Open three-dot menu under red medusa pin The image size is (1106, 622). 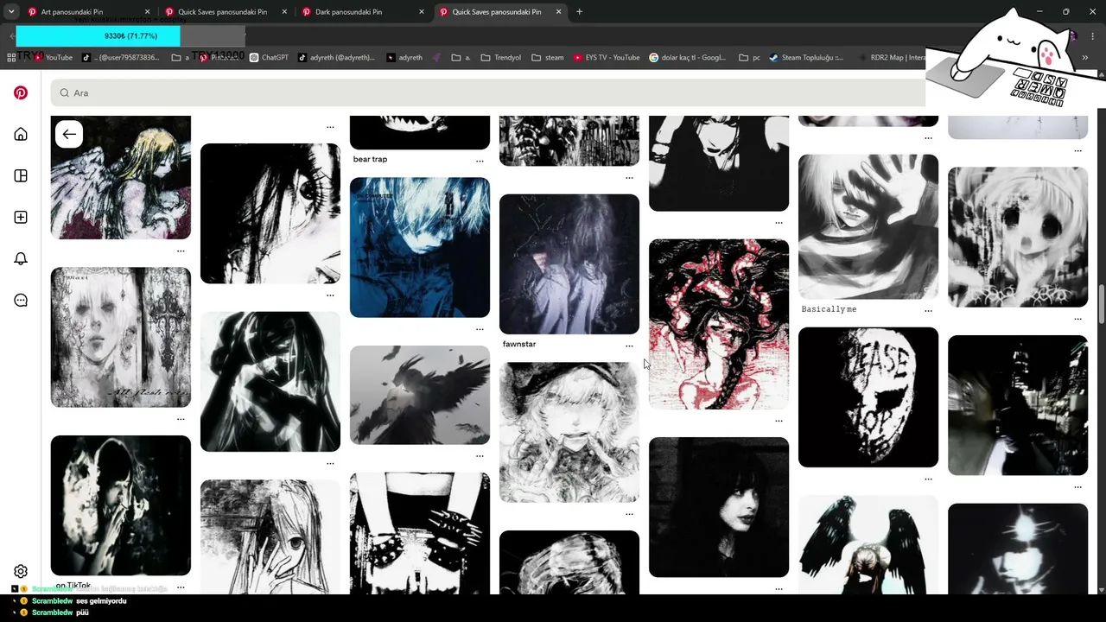point(779,421)
